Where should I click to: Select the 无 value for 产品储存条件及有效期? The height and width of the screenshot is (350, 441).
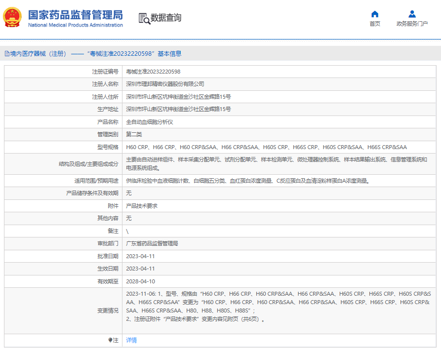tap(129, 193)
